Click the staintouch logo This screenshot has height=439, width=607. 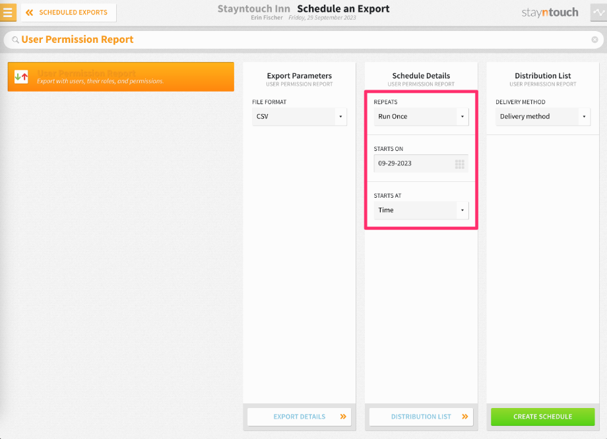pos(550,13)
